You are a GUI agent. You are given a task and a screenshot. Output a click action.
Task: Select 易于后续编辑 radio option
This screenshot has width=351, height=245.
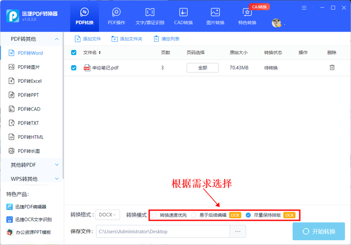194,215
